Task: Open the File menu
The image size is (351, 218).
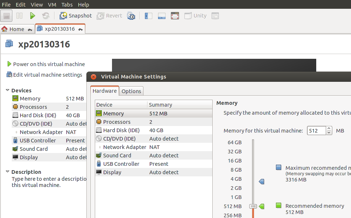Action: [6, 4]
